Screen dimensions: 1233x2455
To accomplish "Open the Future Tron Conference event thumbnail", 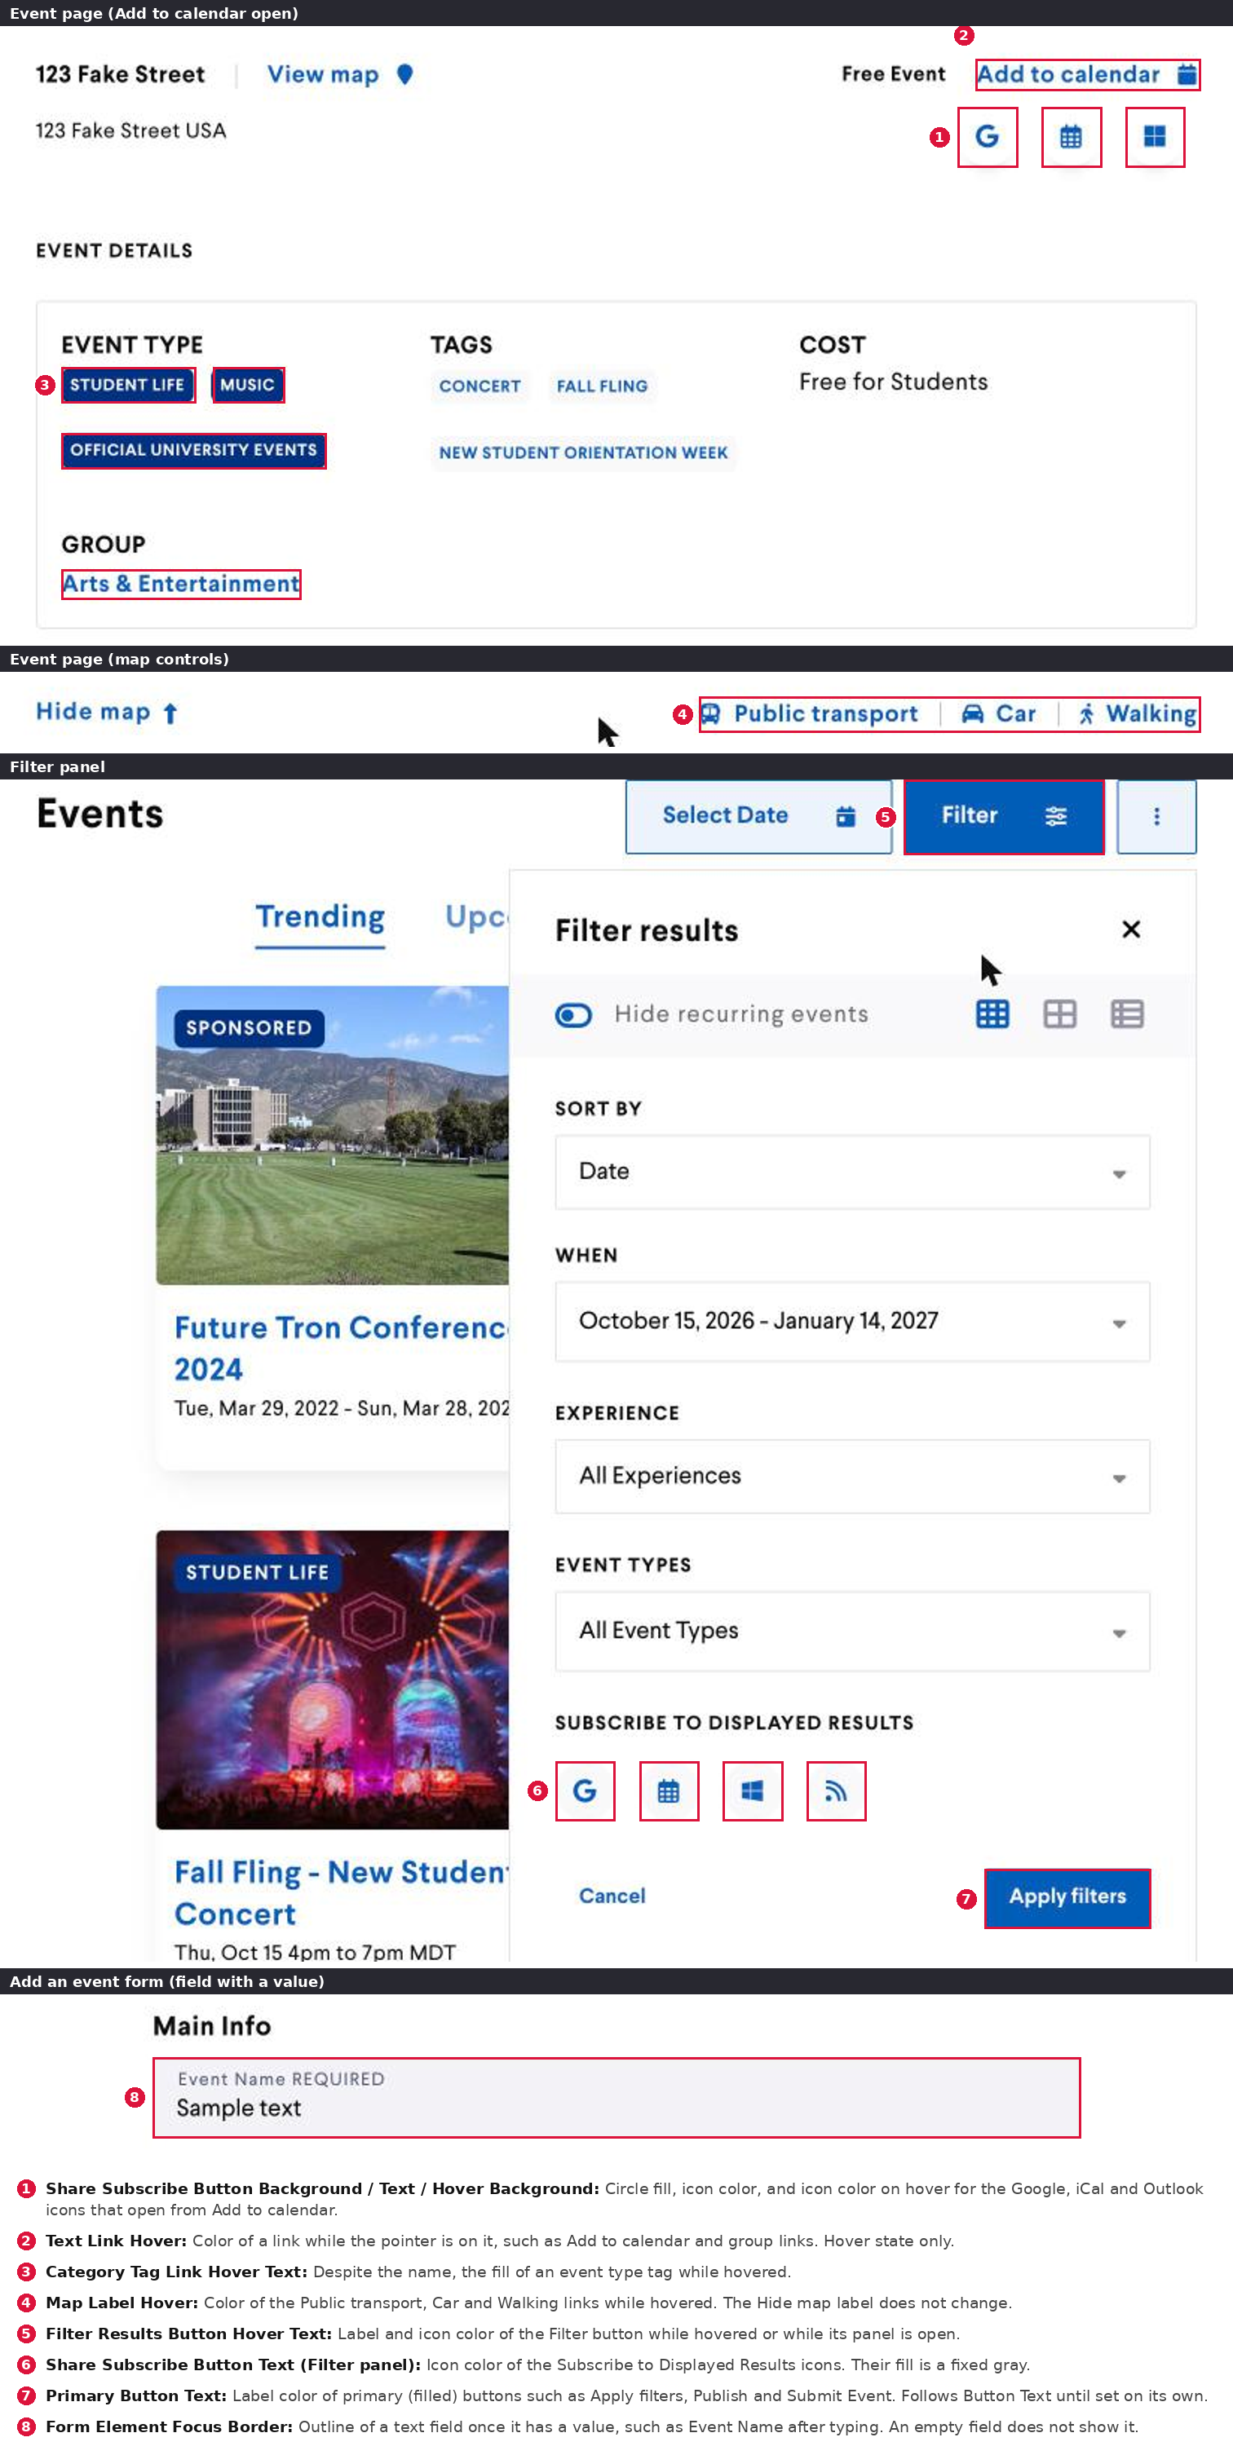I will click(333, 1135).
